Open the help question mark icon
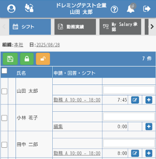Image resolution: width=156 pixels, height=159 pixels. (115, 10)
